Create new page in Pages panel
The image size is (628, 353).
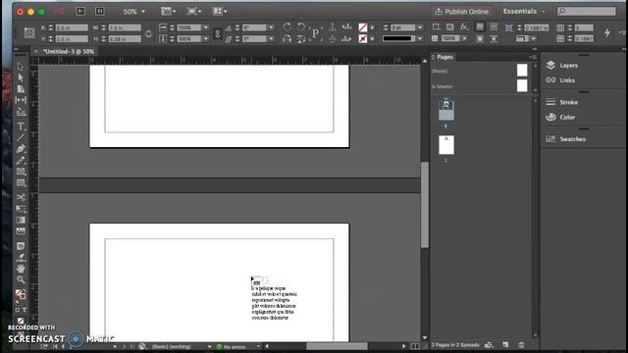[x=505, y=344]
